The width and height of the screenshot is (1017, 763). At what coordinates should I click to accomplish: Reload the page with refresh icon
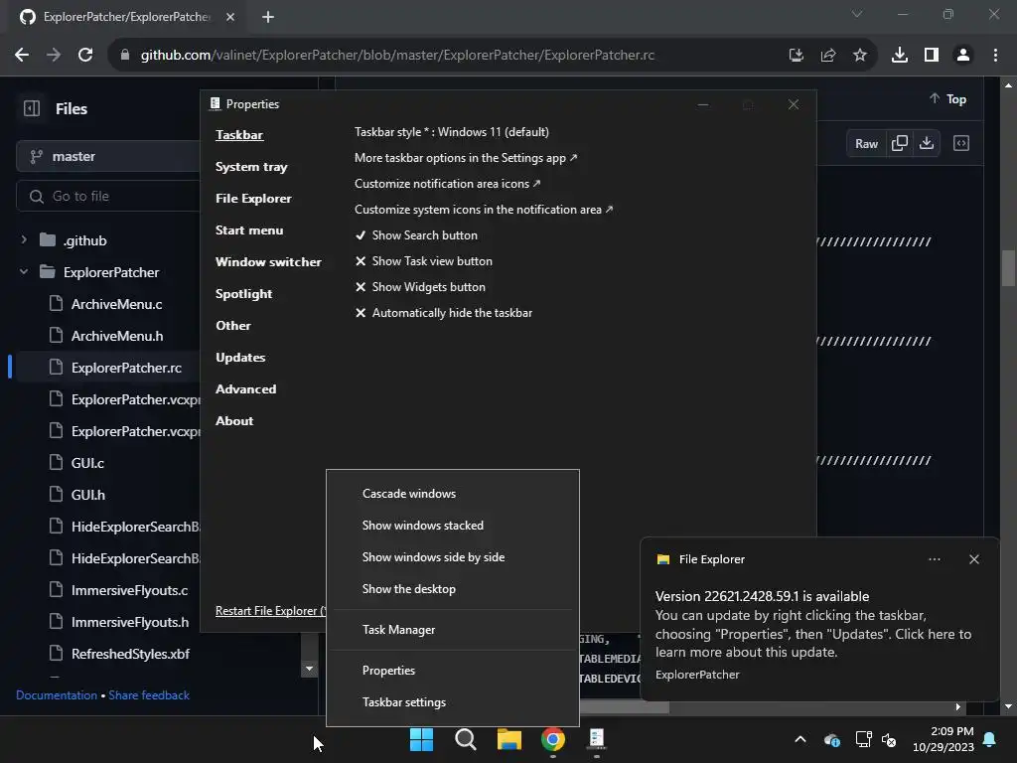(85, 56)
